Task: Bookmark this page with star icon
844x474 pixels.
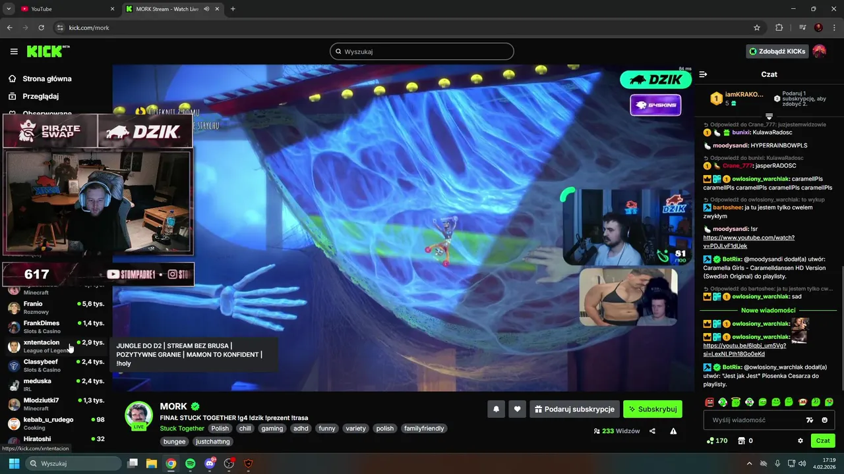Action: click(757, 28)
